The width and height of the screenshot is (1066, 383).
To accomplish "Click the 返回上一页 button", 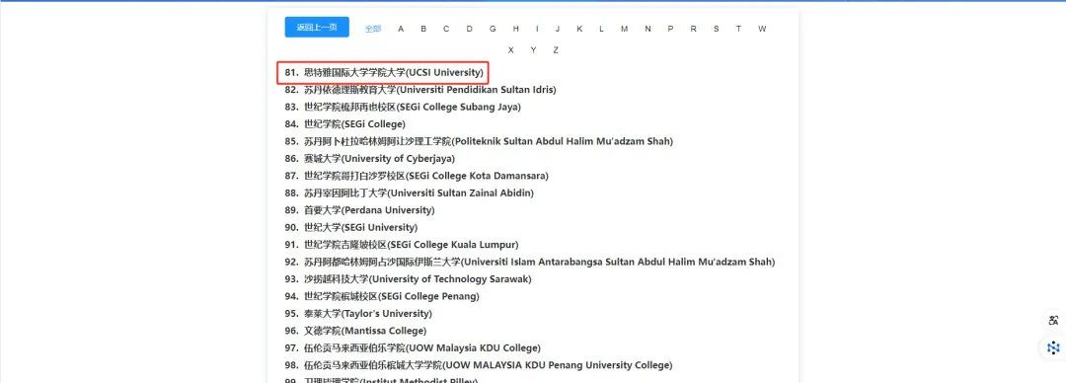I will click(317, 28).
